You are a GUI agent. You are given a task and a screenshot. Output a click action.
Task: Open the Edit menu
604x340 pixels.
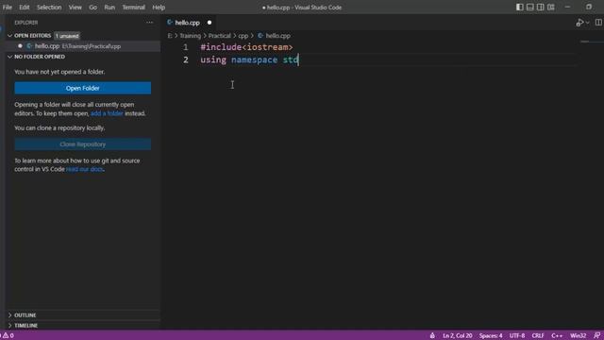pos(25,8)
